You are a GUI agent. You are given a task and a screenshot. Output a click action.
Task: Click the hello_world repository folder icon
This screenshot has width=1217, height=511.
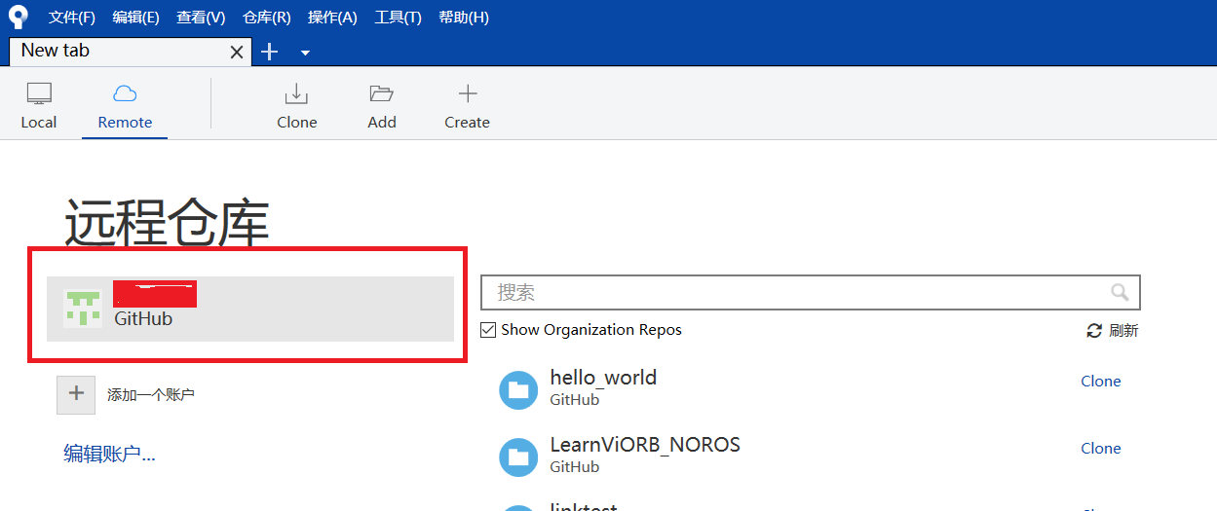(518, 390)
